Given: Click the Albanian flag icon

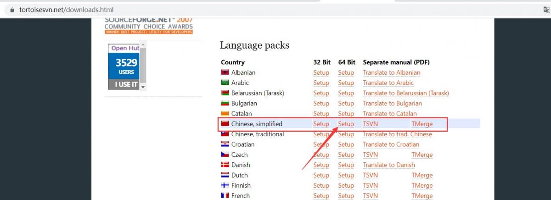Looking at the screenshot, I should pos(225,72).
